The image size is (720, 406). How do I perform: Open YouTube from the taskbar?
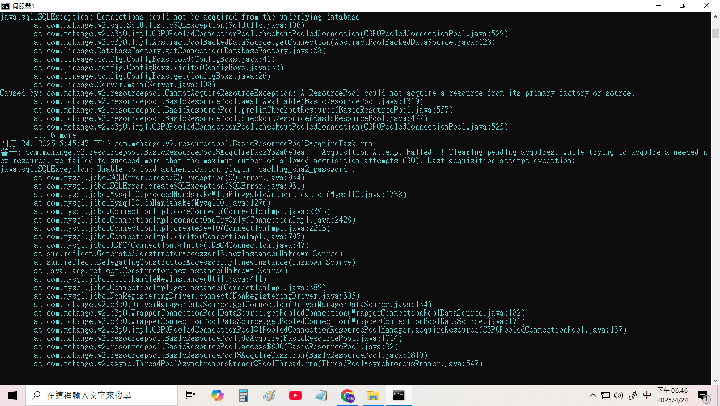coord(295,395)
